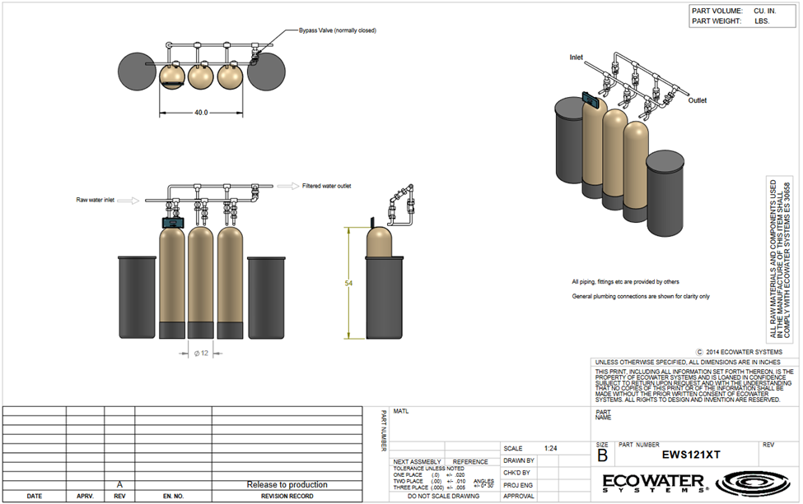Click the Outlet label in isometric view
Viewport: 803px width, 504px height.
pyautogui.click(x=697, y=100)
